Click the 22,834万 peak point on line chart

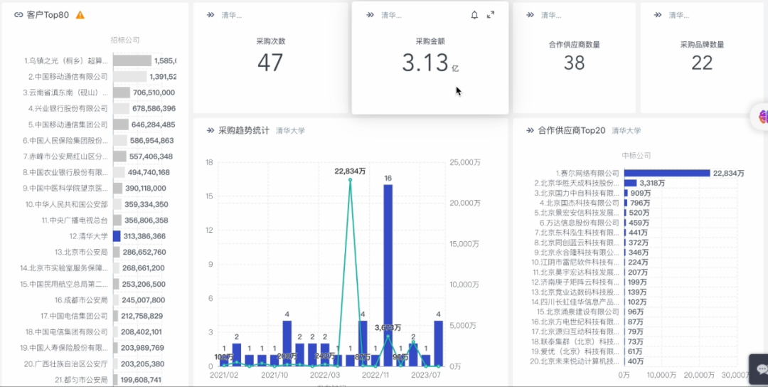coord(350,180)
